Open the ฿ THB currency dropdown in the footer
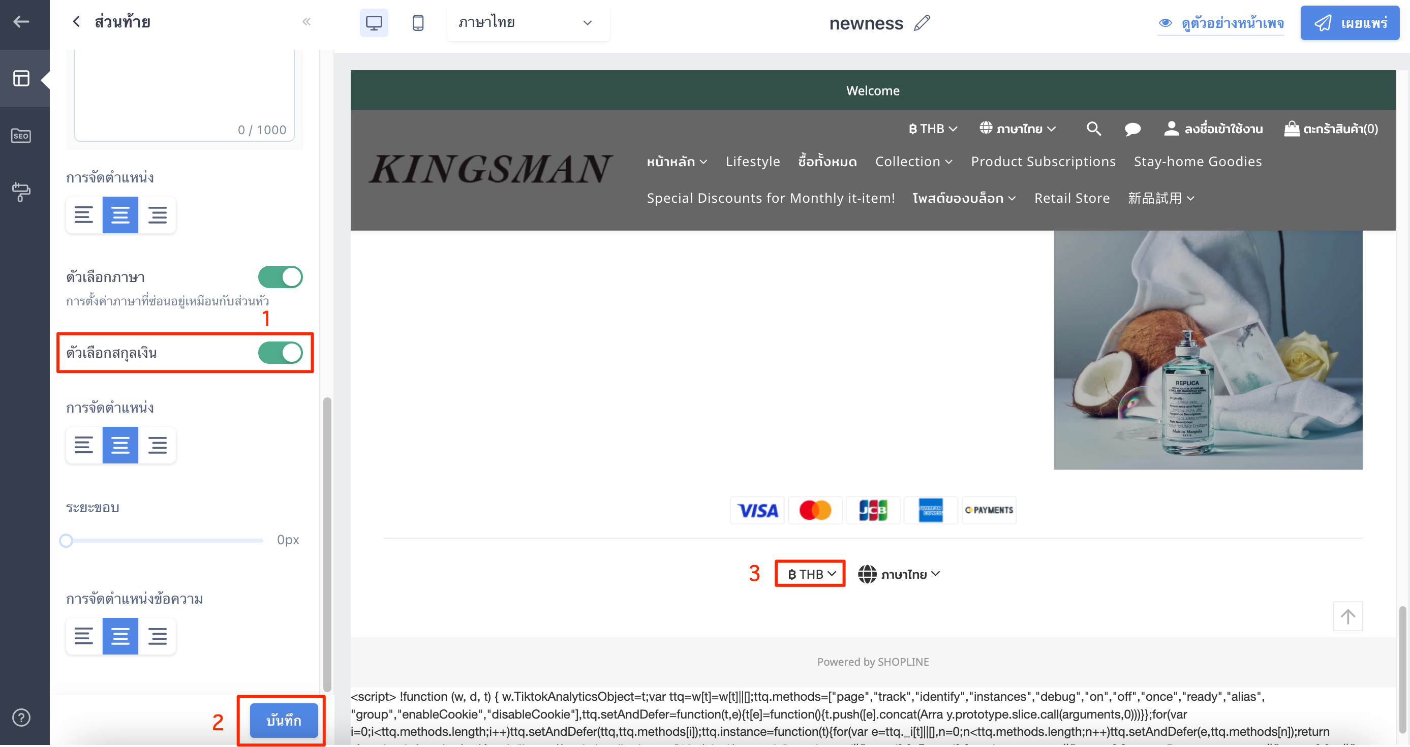This screenshot has width=1410, height=747. click(x=812, y=574)
